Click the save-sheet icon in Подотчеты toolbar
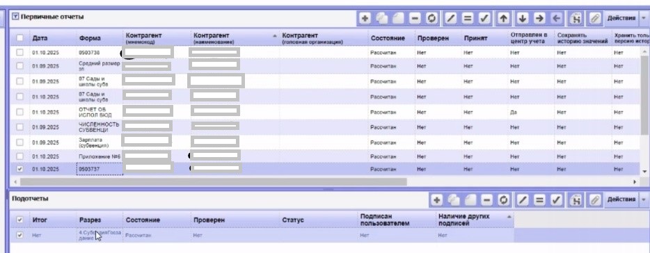650x253 pixels. click(x=576, y=200)
